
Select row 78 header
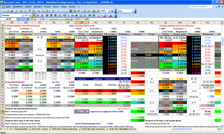pos(3,111)
